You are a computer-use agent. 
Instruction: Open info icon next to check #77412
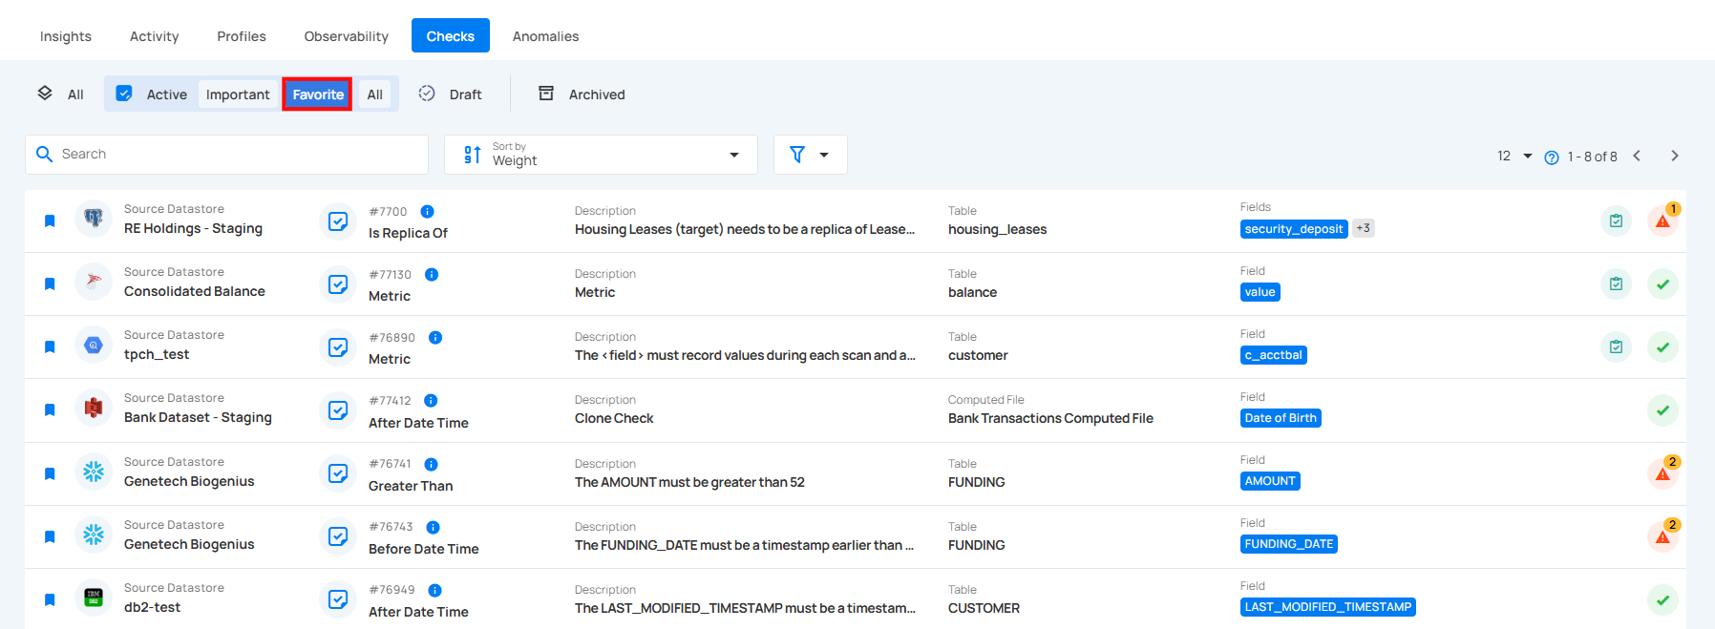(431, 401)
